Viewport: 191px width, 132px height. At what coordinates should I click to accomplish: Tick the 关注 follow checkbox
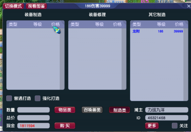175,126
